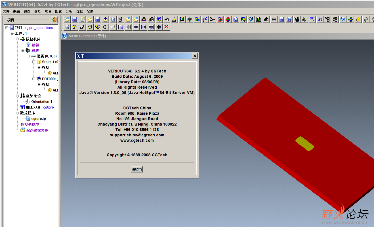Select 保存过程文件 tree item
The image size is (374, 227).
(37, 130)
